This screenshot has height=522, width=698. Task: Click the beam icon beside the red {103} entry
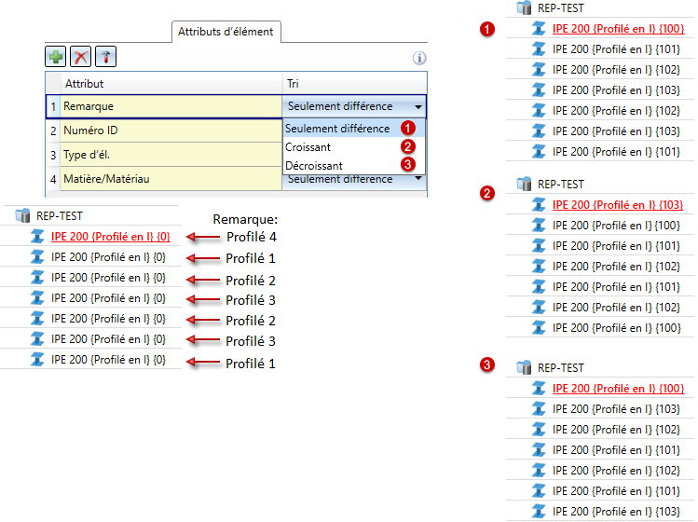click(539, 205)
